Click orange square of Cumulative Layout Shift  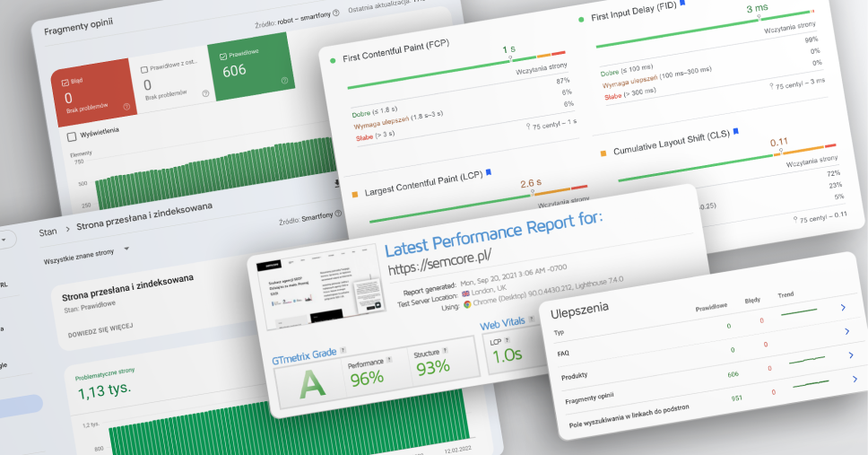point(603,153)
